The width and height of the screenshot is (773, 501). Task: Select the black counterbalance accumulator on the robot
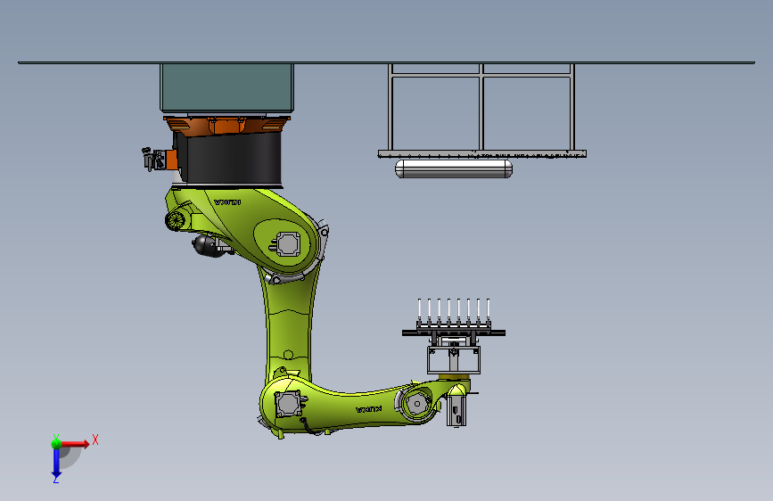[x=205, y=245]
